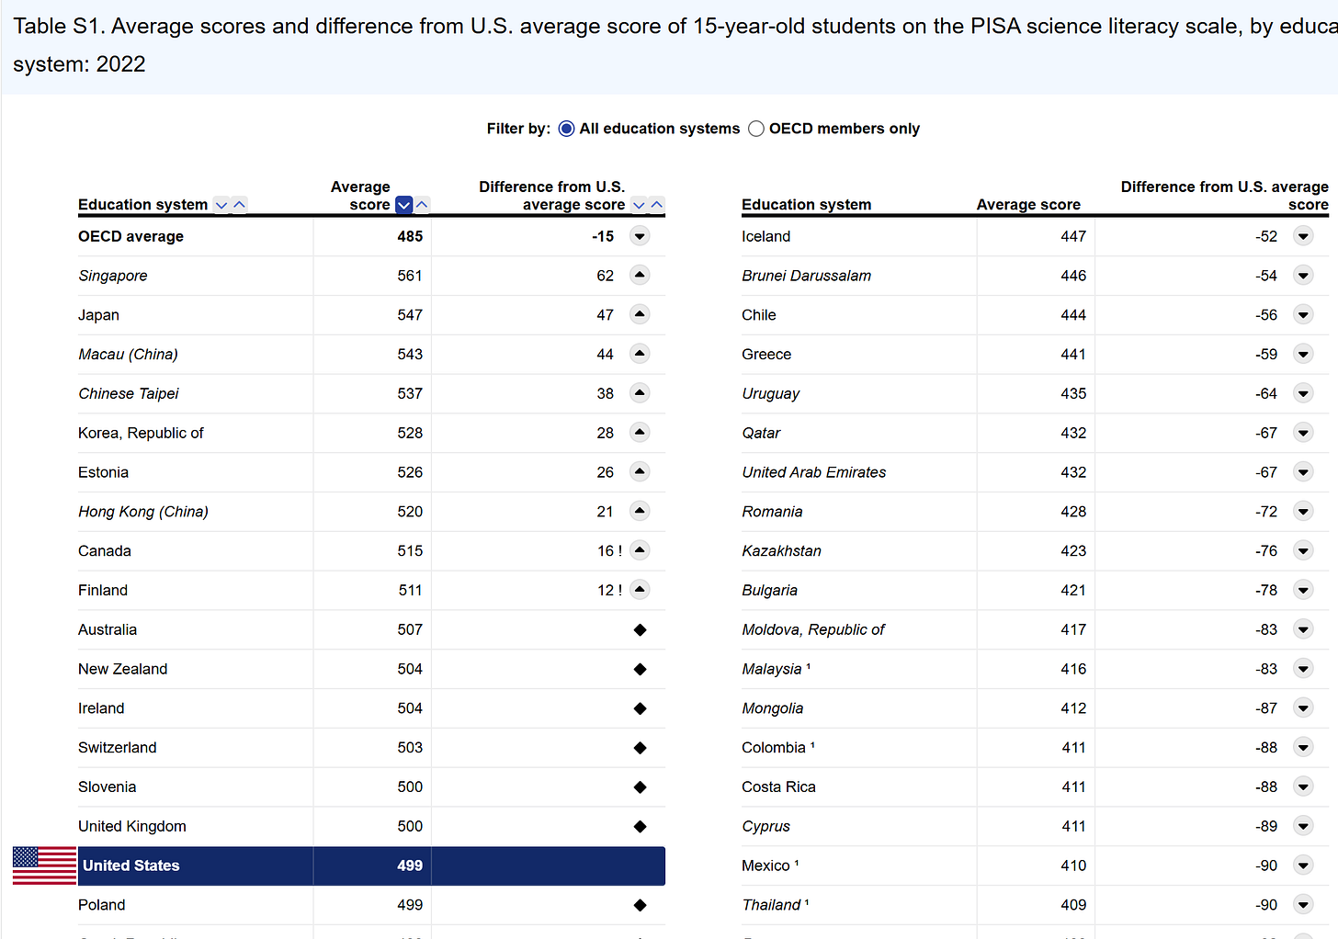The height and width of the screenshot is (939, 1338).
Task: Click the Costa Rica row label
Action: pyautogui.click(x=778, y=786)
